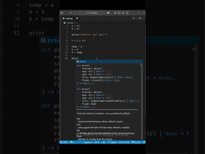Click the unsaved dot on main.py tab
This screenshot has width=205, height=154.
(x=77, y=18)
